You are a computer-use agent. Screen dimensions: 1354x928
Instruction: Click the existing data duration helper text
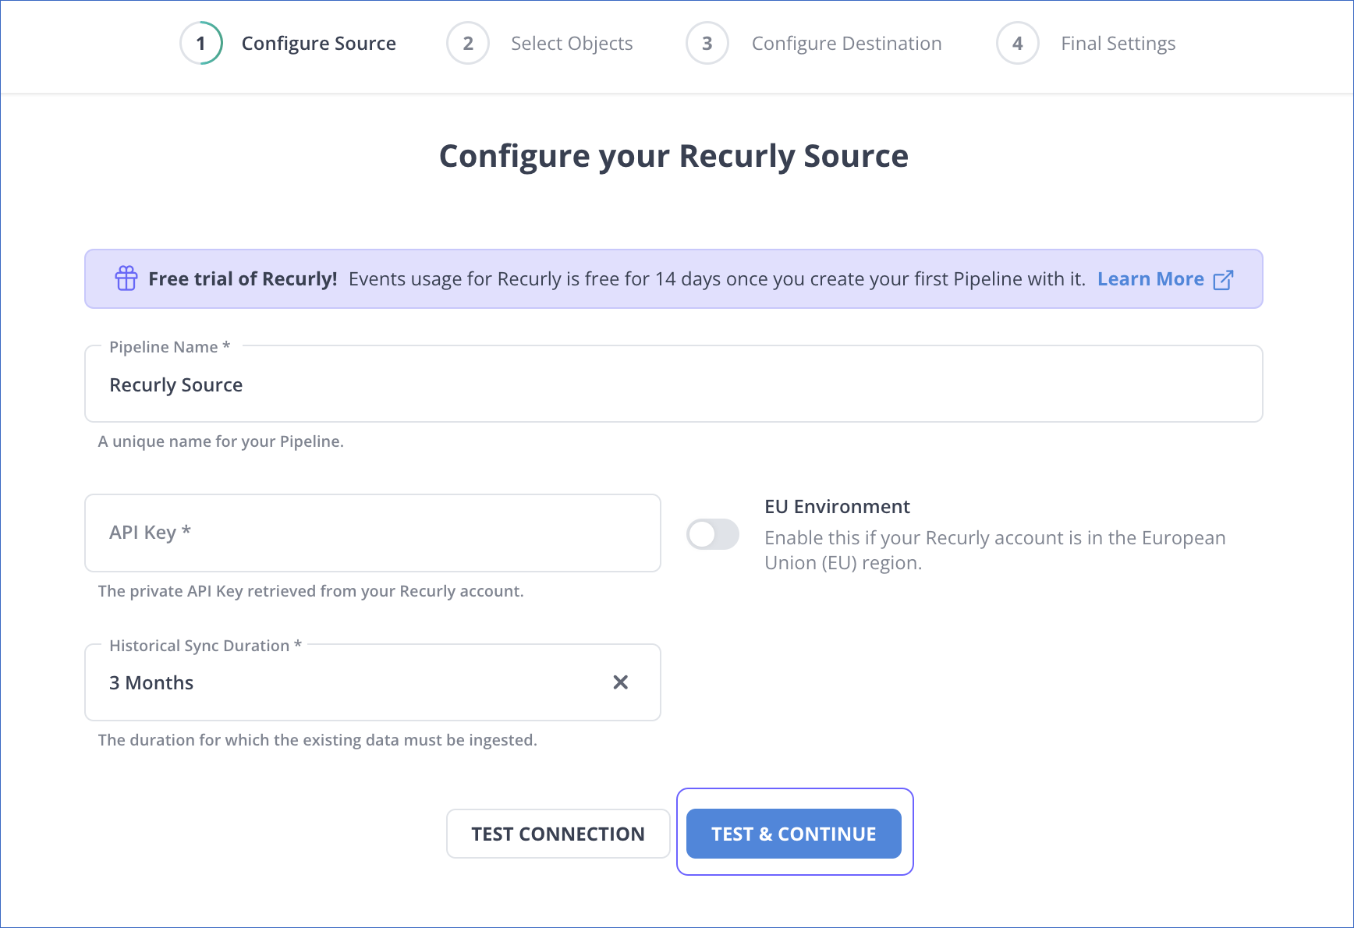pos(317,740)
